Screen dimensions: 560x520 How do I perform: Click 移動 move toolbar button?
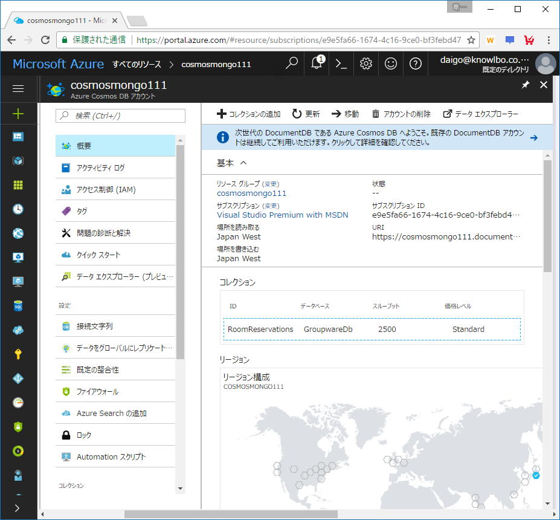point(345,114)
